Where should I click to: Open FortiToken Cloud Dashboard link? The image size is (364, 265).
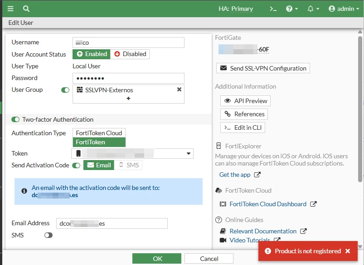(x=268, y=204)
